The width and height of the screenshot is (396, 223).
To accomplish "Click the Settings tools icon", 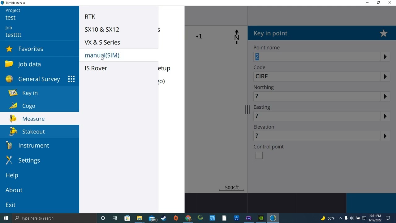I will pos(9,160).
